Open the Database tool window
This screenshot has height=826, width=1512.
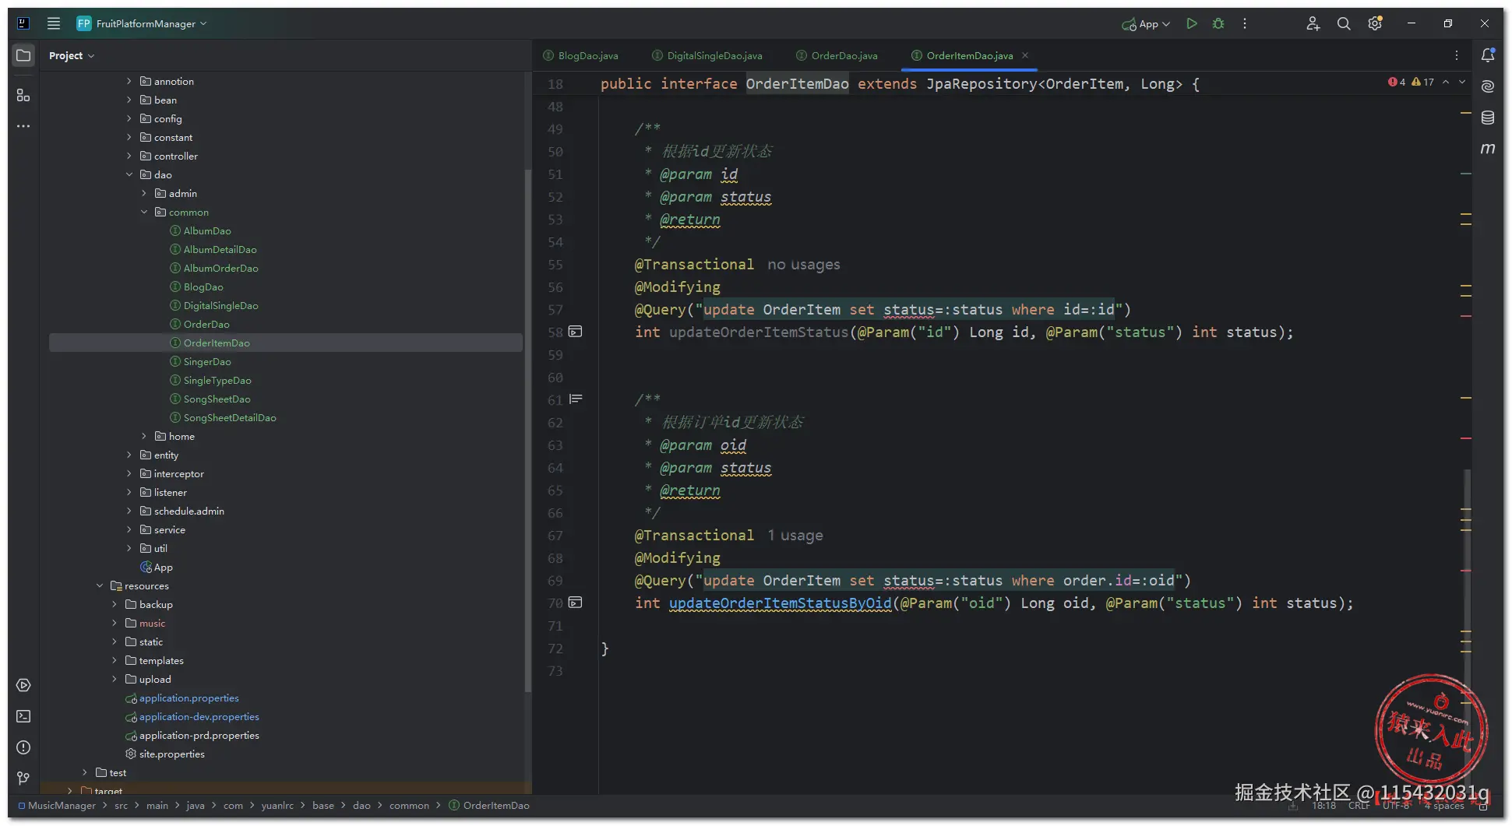click(1488, 118)
